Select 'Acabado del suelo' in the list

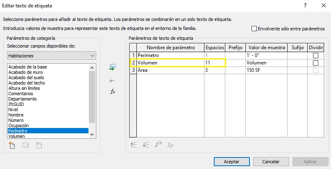coord(25,78)
